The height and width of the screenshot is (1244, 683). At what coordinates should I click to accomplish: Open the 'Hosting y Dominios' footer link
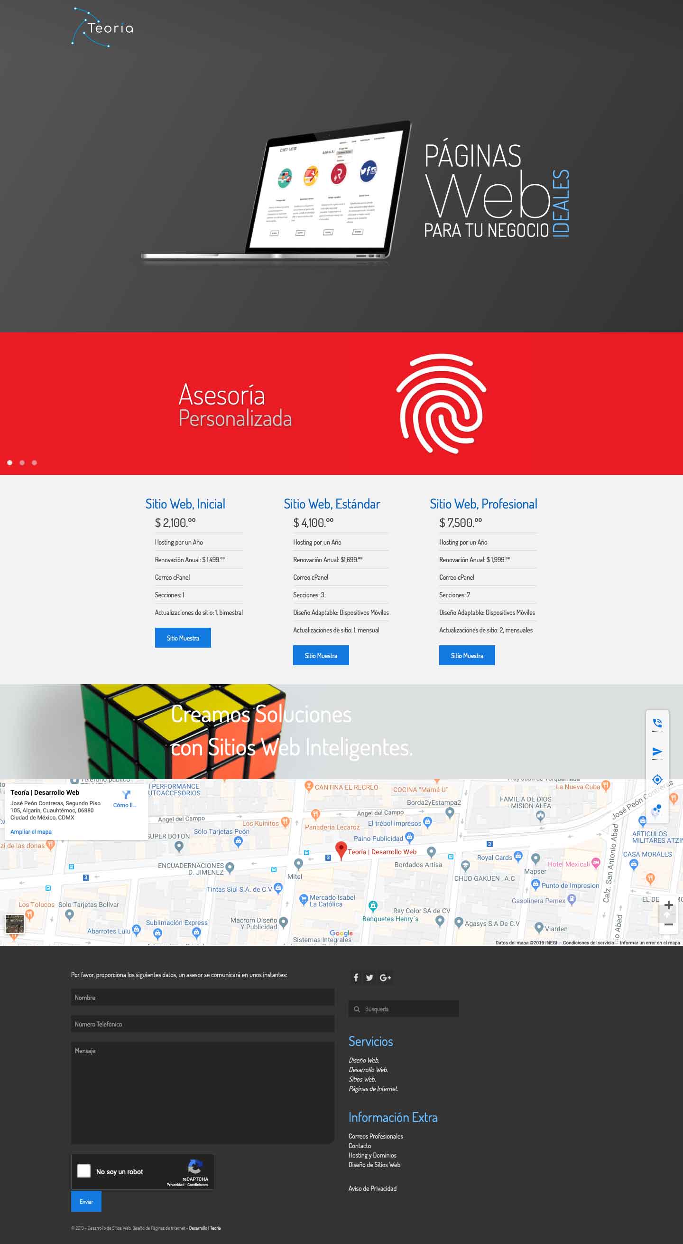372,1155
